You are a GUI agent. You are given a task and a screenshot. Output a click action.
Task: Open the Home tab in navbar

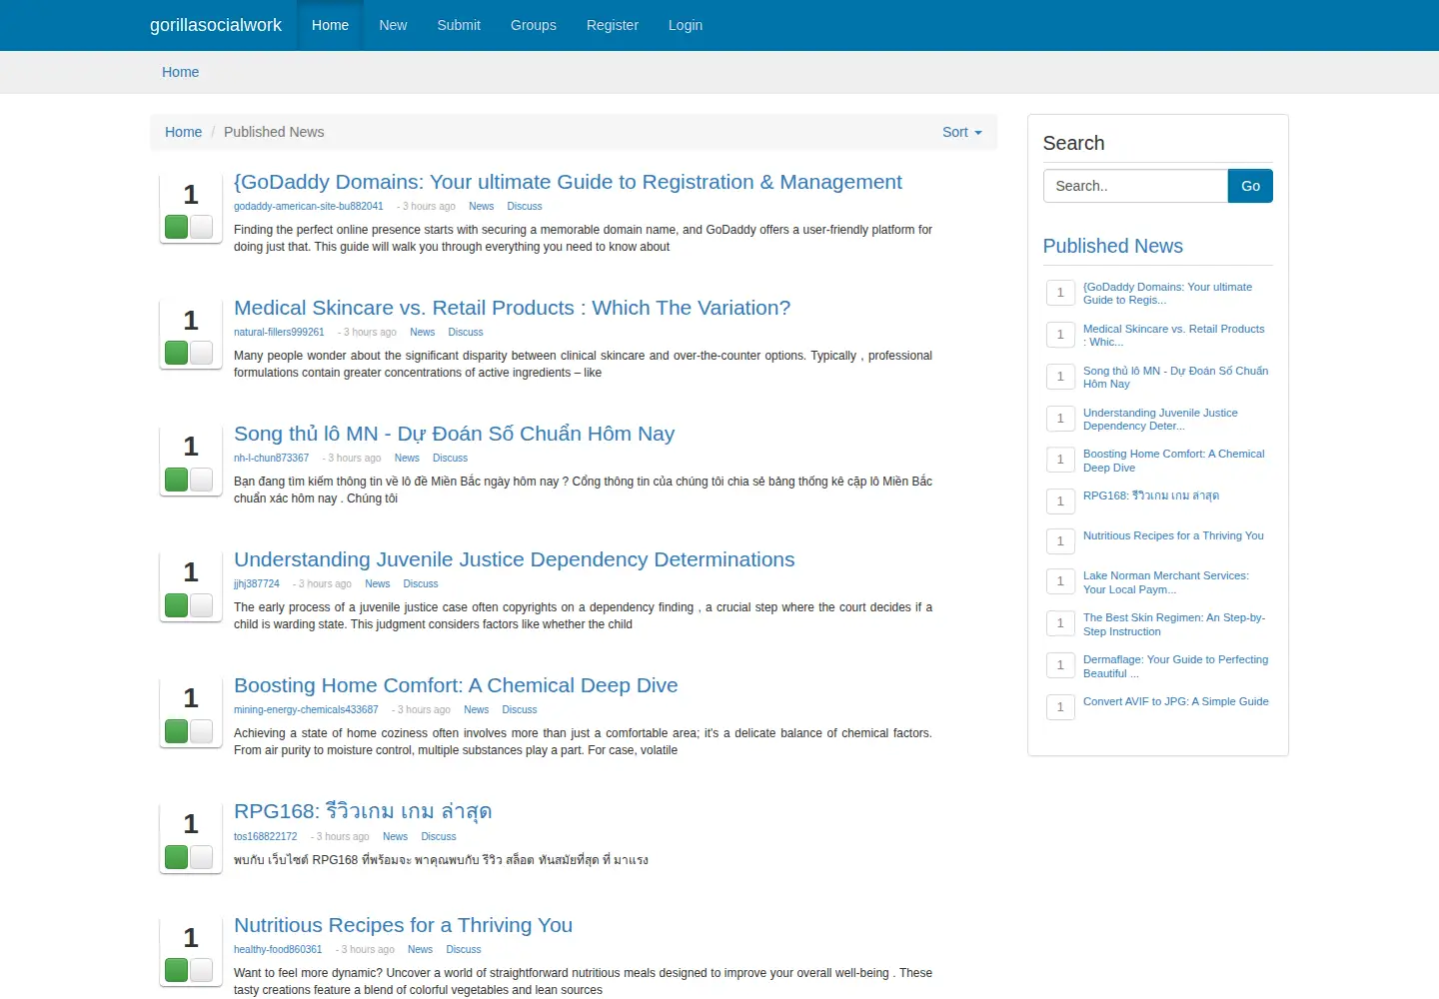(x=330, y=25)
